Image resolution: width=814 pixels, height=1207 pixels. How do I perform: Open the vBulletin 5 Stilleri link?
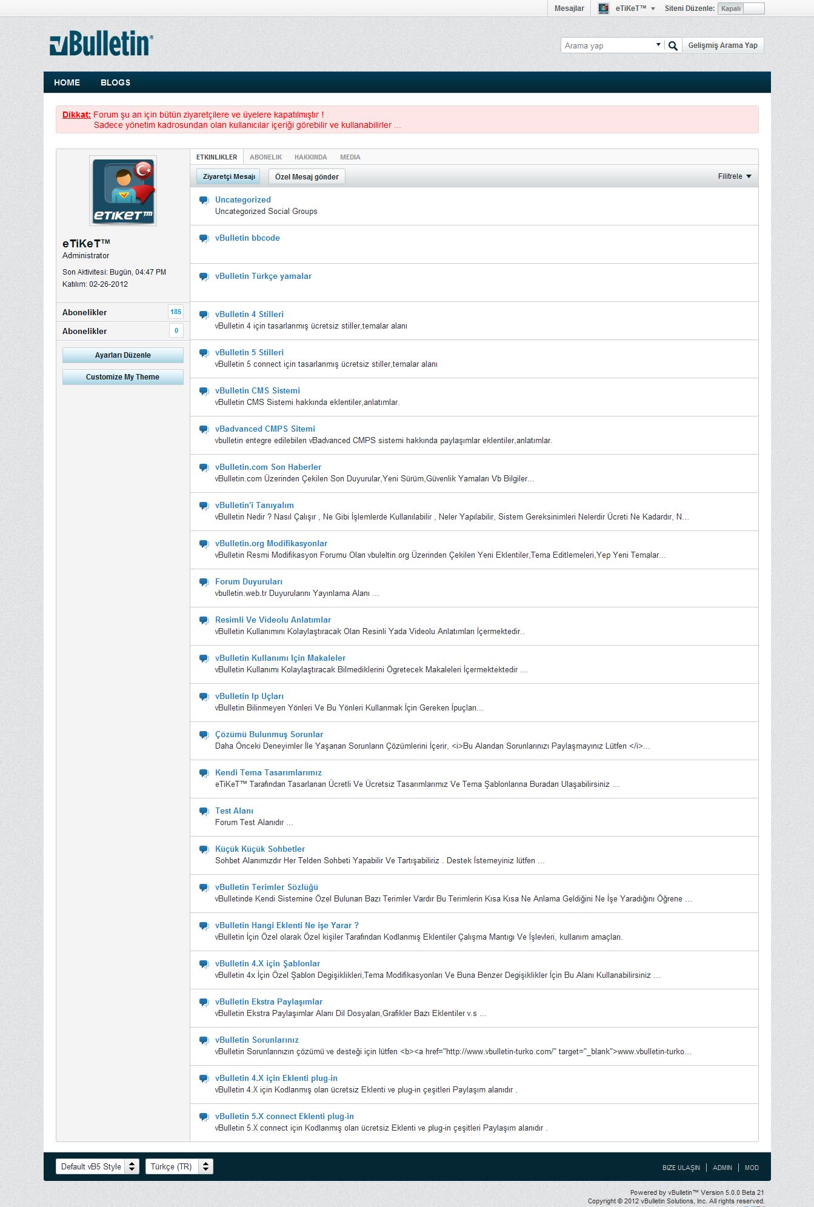[249, 352]
